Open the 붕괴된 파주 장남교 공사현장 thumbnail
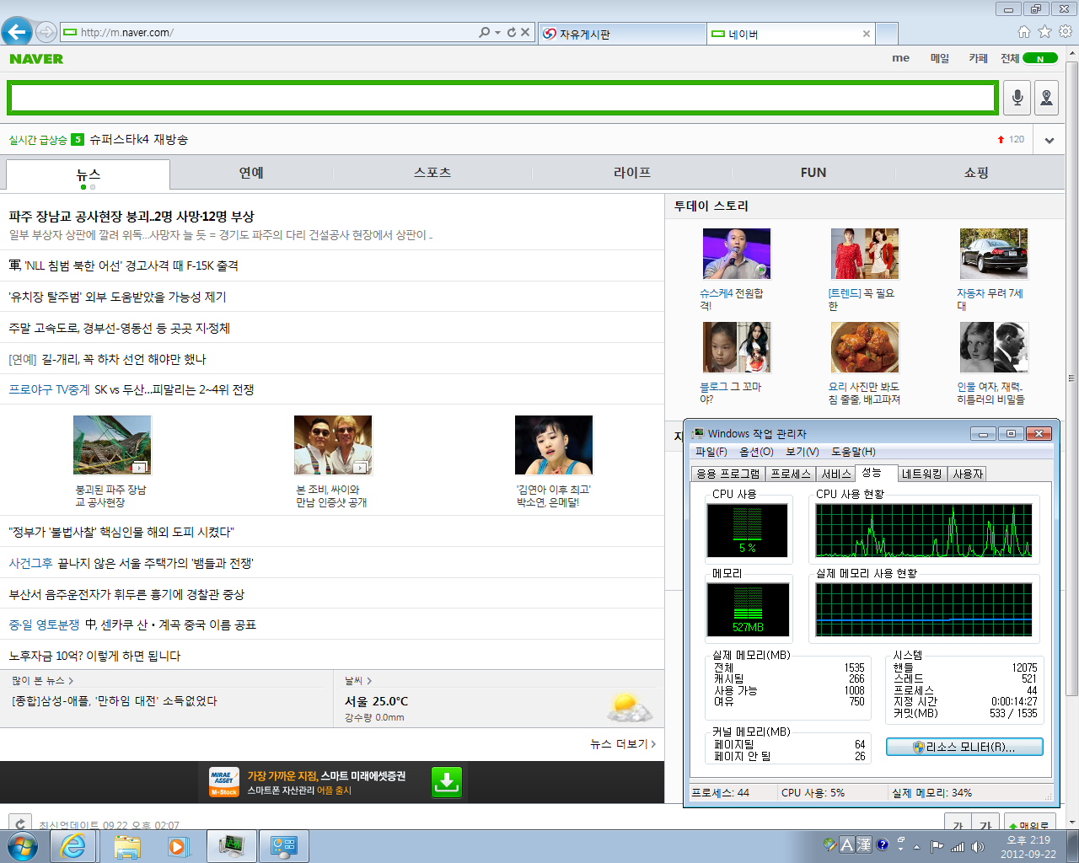The height and width of the screenshot is (863, 1079). [112, 445]
